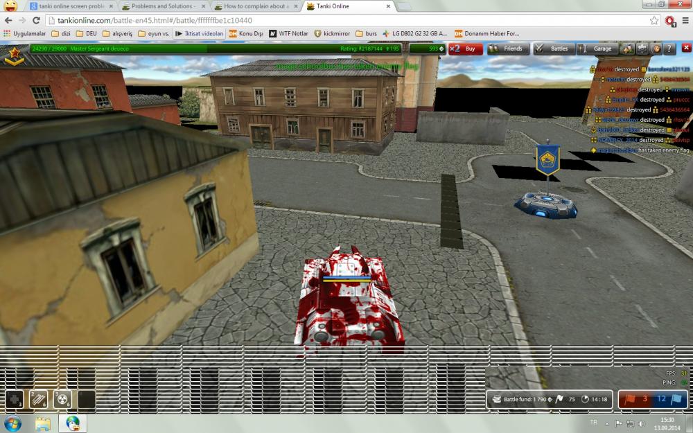Viewport: 693px width, 433px height.
Task: Click the red extension icon in toolbar
Action: click(670, 21)
